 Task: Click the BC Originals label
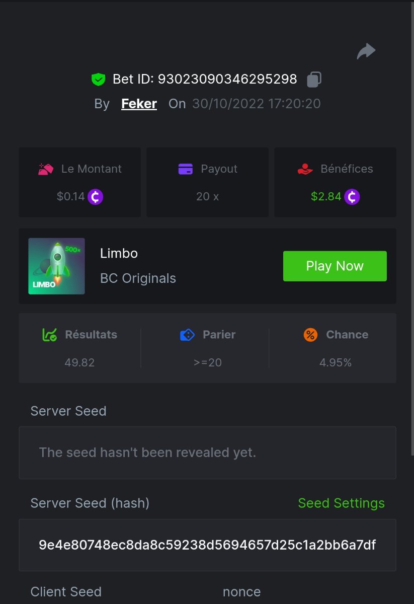coord(138,278)
